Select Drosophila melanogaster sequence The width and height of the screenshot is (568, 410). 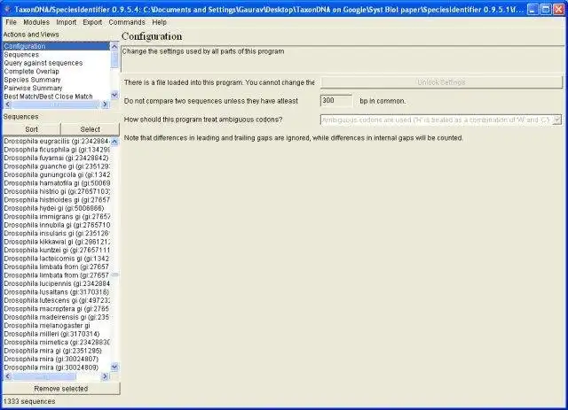[x=56, y=325]
